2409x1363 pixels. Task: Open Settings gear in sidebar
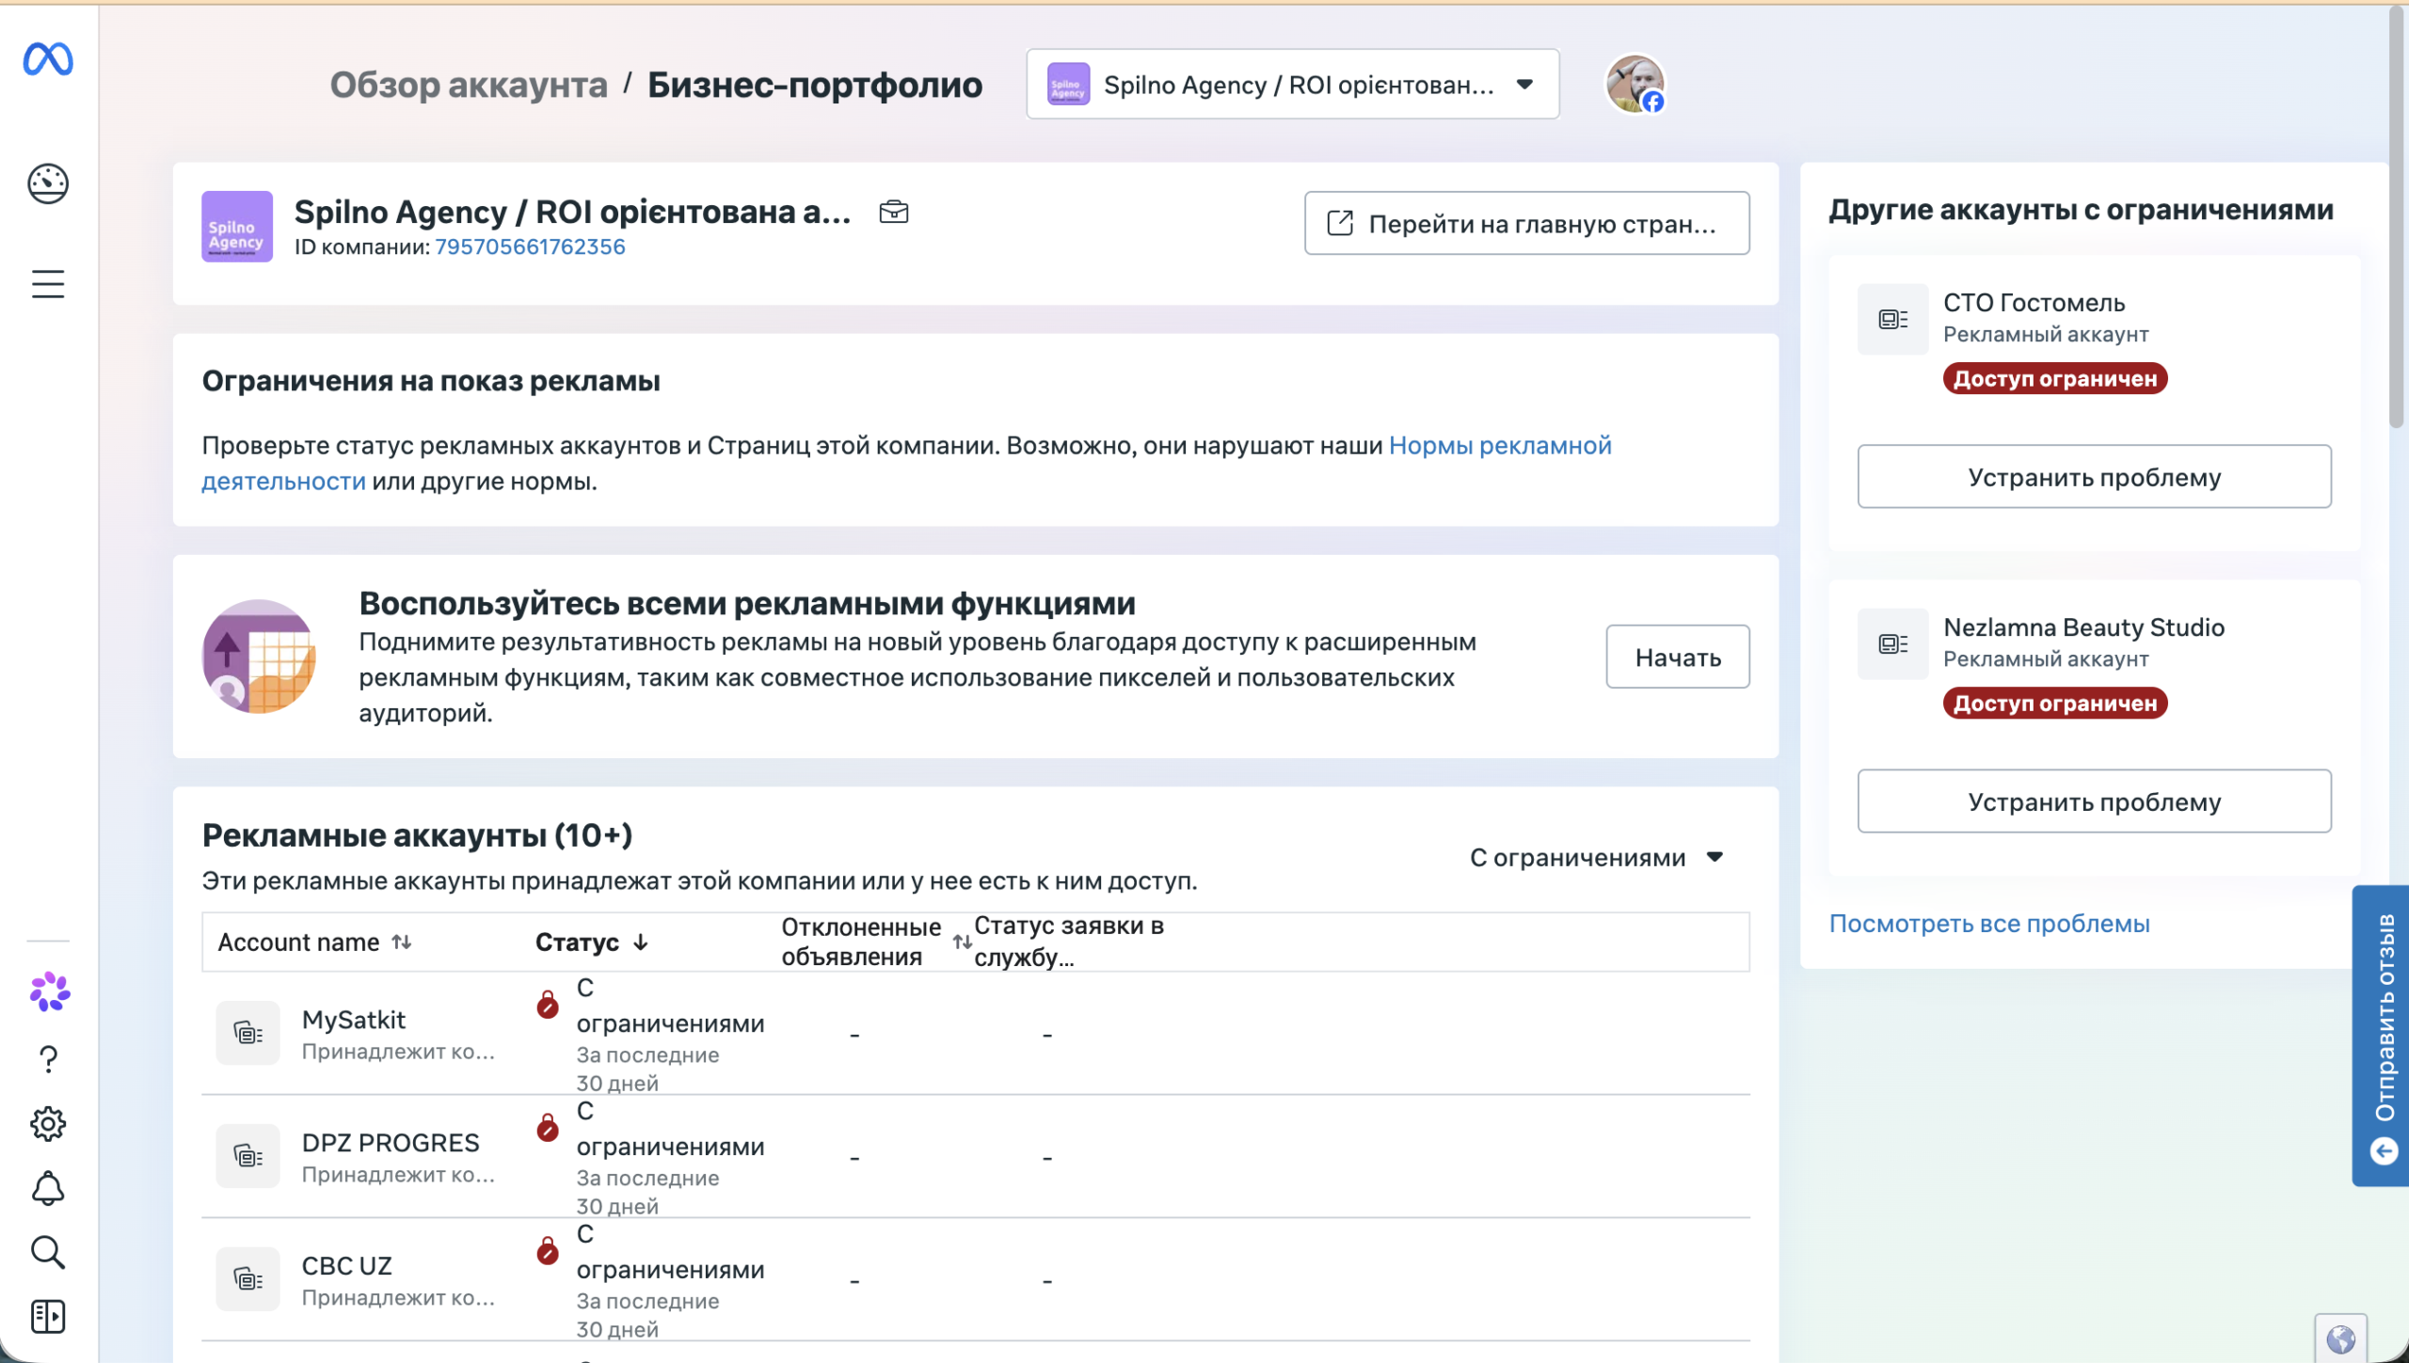(x=48, y=1124)
